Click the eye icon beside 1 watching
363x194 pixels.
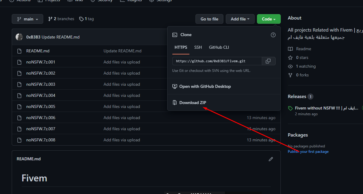(x=290, y=66)
